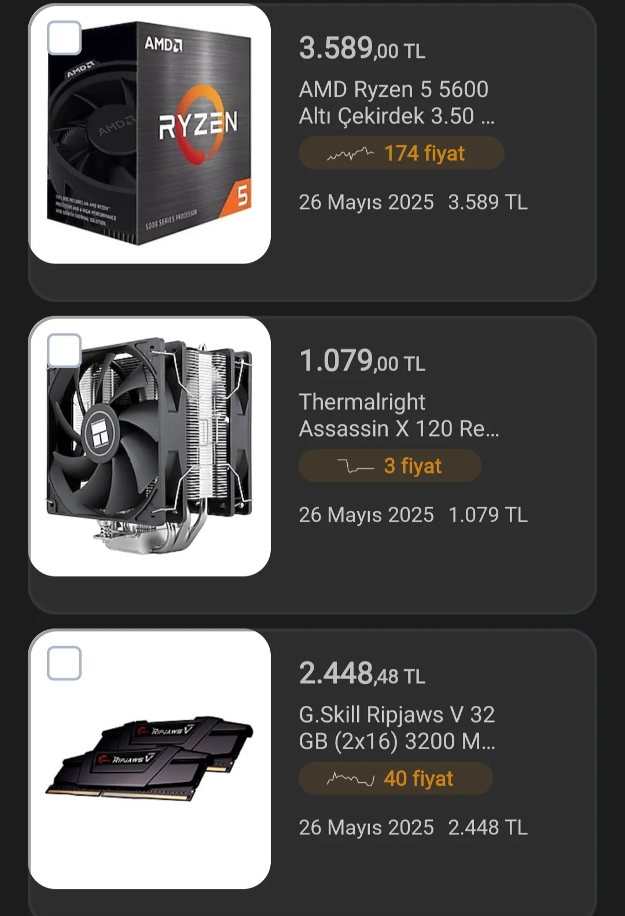The height and width of the screenshot is (916, 625).
Task: Click the 26 Mayıs 2025 3.589 TL entry
Action: 413,202
